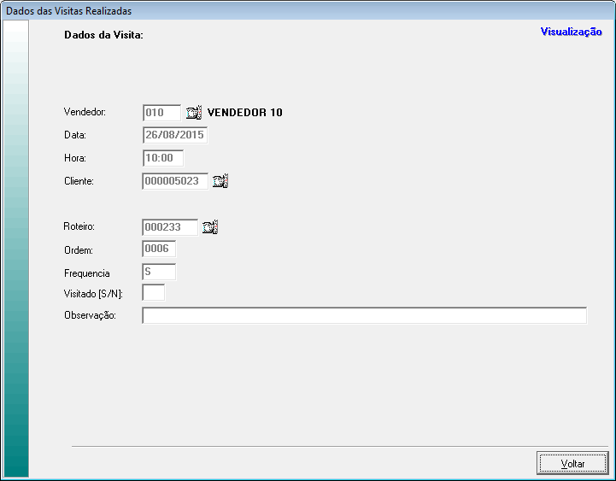The width and height of the screenshot is (616, 481).
Task: Click the Data field showing 26/08/2015
Action: pyautogui.click(x=175, y=135)
